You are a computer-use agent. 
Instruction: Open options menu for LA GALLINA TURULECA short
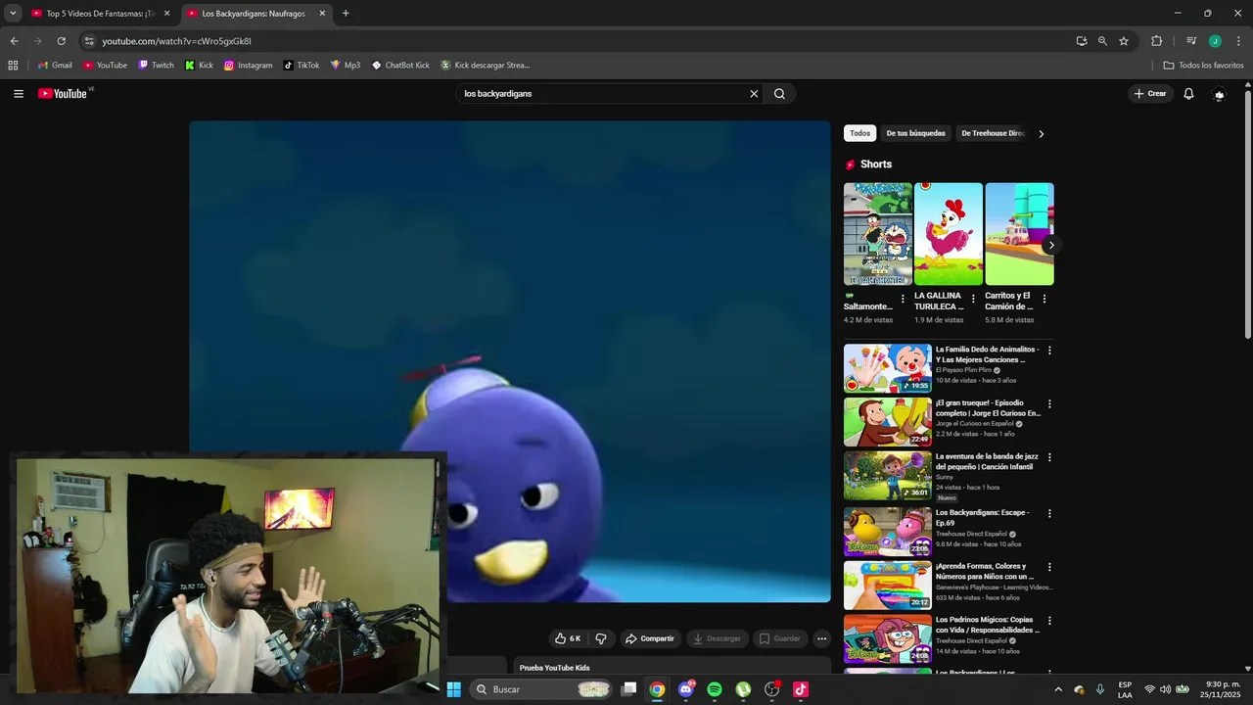[x=973, y=299]
